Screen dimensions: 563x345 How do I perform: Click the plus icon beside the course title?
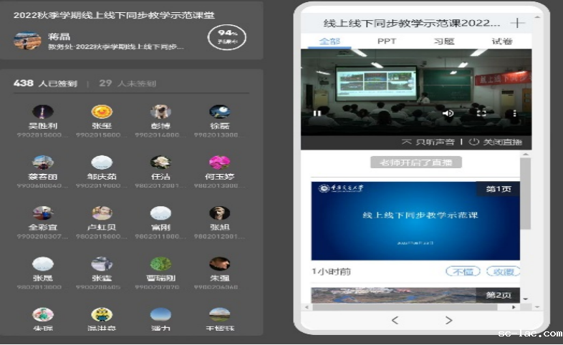[517, 23]
